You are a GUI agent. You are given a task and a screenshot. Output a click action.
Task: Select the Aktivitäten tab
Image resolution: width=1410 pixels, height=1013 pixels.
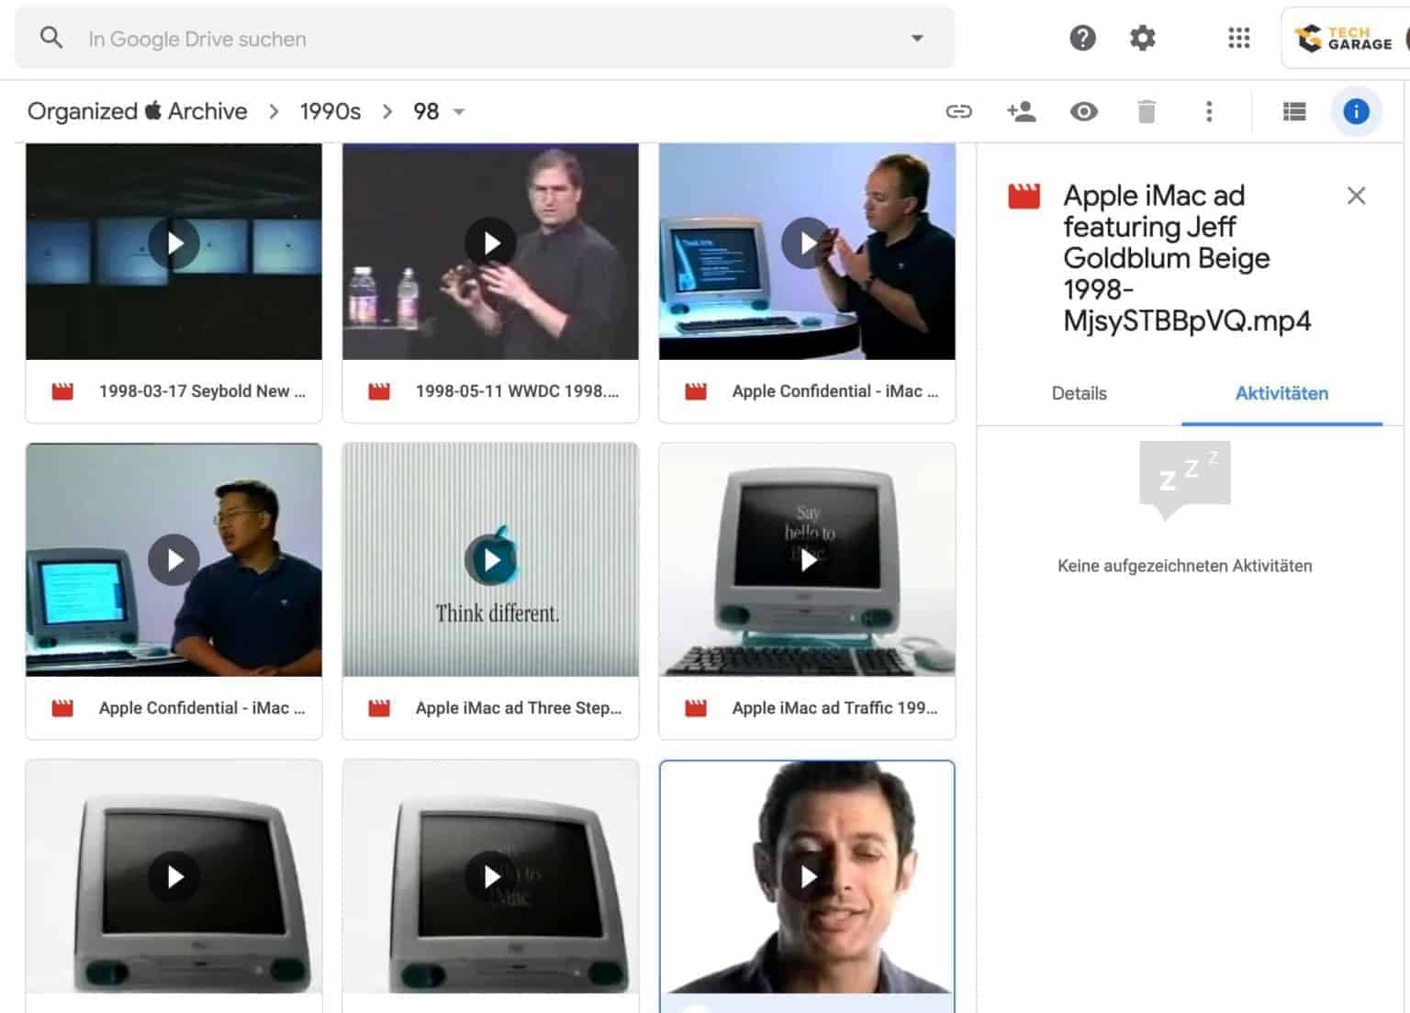point(1281,393)
